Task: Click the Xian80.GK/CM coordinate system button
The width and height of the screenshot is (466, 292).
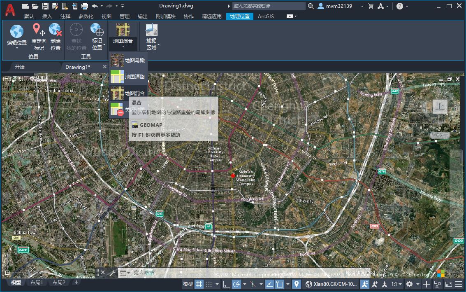Action: [332, 284]
